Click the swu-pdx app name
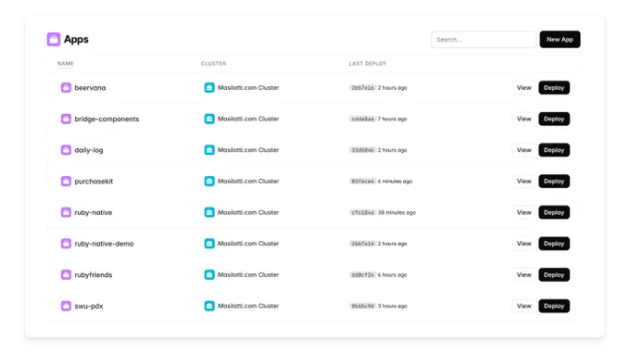The height and width of the screenshot is (354, 630). 89,306
